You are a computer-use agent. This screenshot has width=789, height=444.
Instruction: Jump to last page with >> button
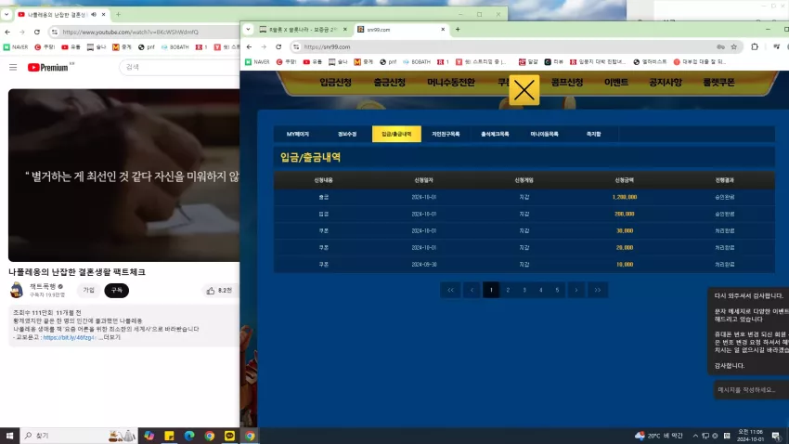(597, 290)
